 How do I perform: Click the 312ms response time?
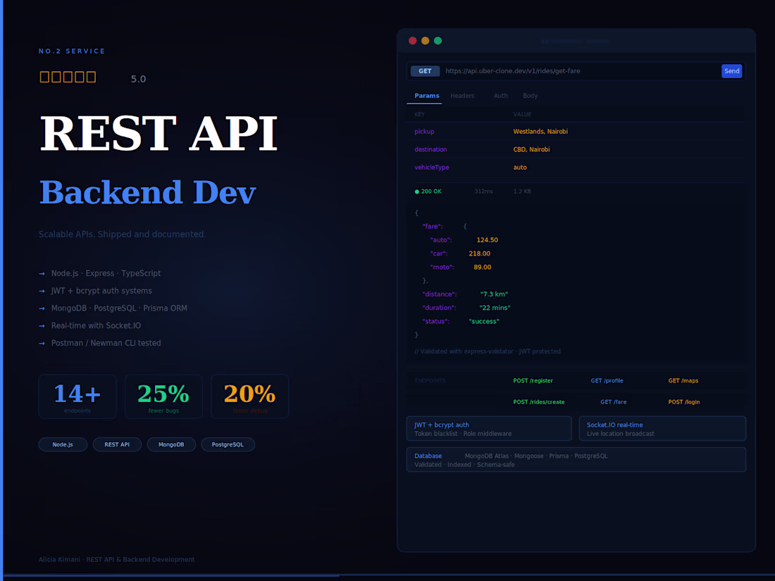click(x=483, y=191)
